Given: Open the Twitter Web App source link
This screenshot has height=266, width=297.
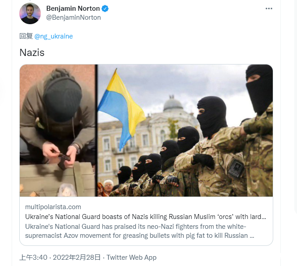Looking at the screenshot, I should coord(131,257).
